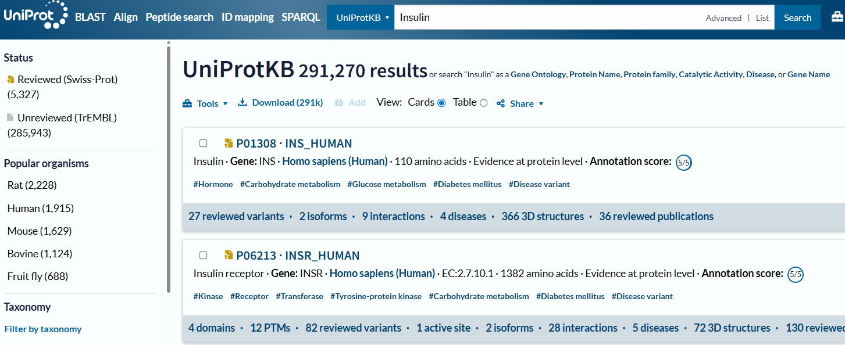Click the toolbox icon in header
845x345 pixels.
point(836,17)
